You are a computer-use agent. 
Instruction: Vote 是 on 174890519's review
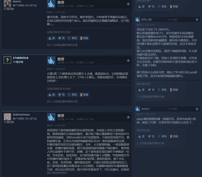pyautogui.click(x=52, y=95)
